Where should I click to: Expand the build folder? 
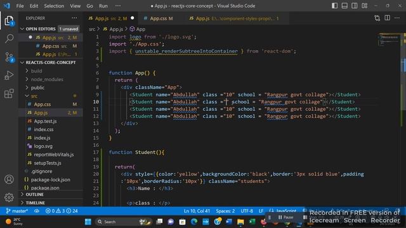coord(36,71)
